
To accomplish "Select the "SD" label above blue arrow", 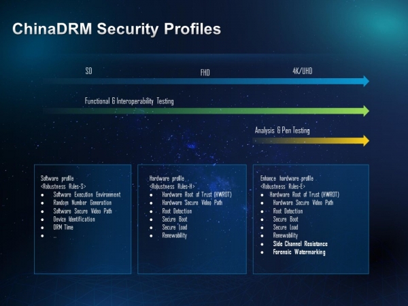I will pyautogui.click(x=88, y=71).
